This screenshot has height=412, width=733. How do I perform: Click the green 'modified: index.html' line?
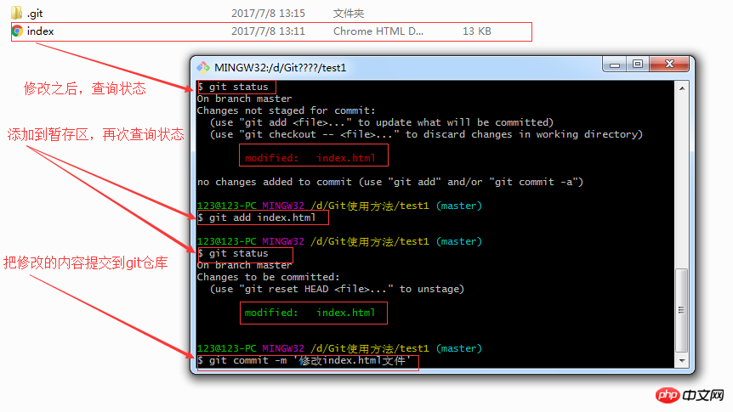(310, 313)
